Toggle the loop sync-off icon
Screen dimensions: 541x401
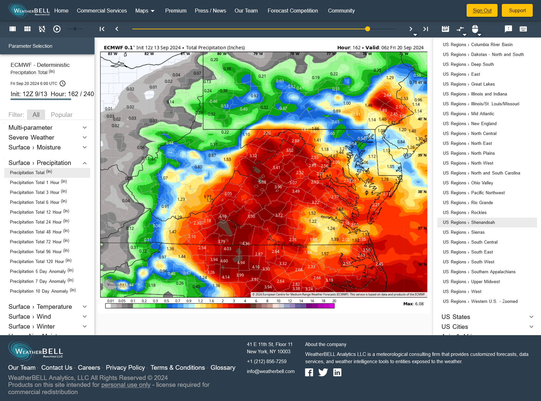[42, 29]
